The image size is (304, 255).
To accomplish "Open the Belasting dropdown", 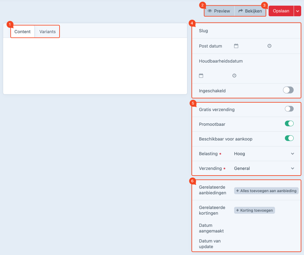I will click(x=264, y=154).
